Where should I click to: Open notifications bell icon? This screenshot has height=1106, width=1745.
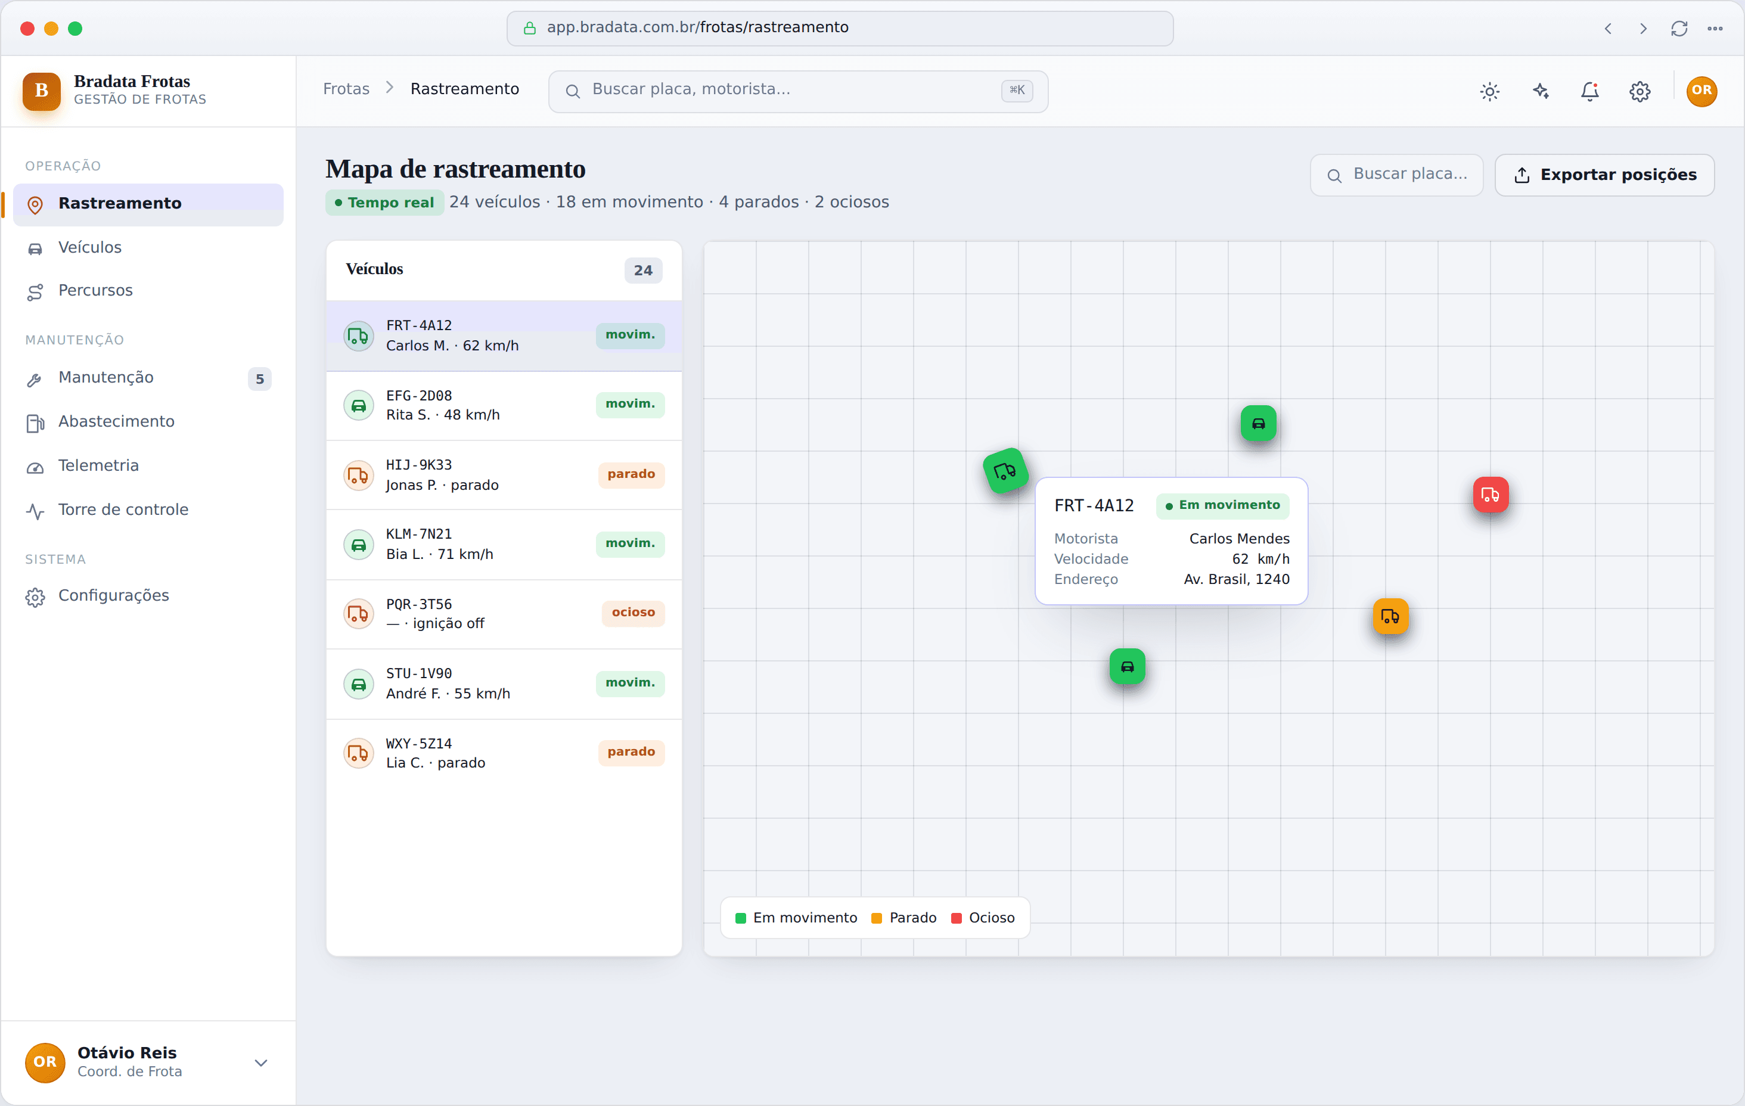(x=1590, y=91)
